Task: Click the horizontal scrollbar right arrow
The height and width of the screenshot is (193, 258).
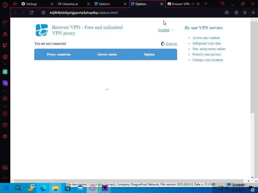Action: (248, 181)
